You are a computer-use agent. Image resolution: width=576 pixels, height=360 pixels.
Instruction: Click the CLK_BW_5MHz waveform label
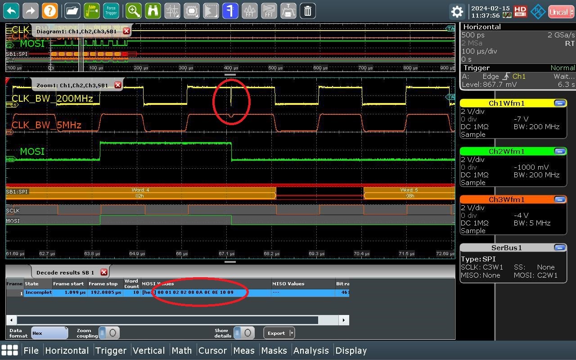point(46,125)
